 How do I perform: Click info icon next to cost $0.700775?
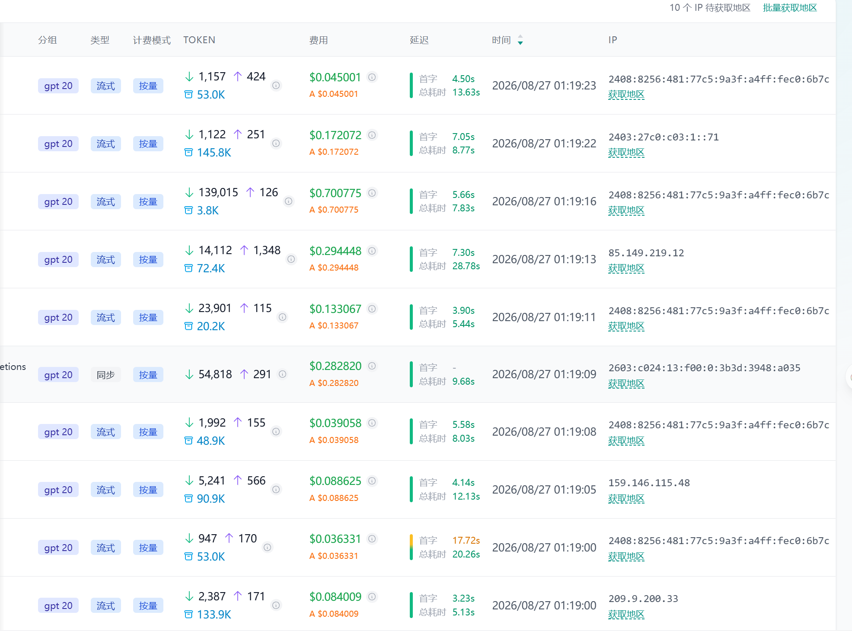click(x=372, y=193)
